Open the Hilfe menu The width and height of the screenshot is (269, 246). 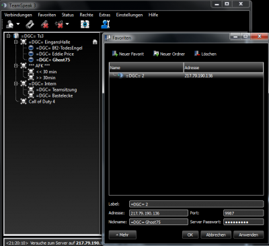[x=153, y=15]
